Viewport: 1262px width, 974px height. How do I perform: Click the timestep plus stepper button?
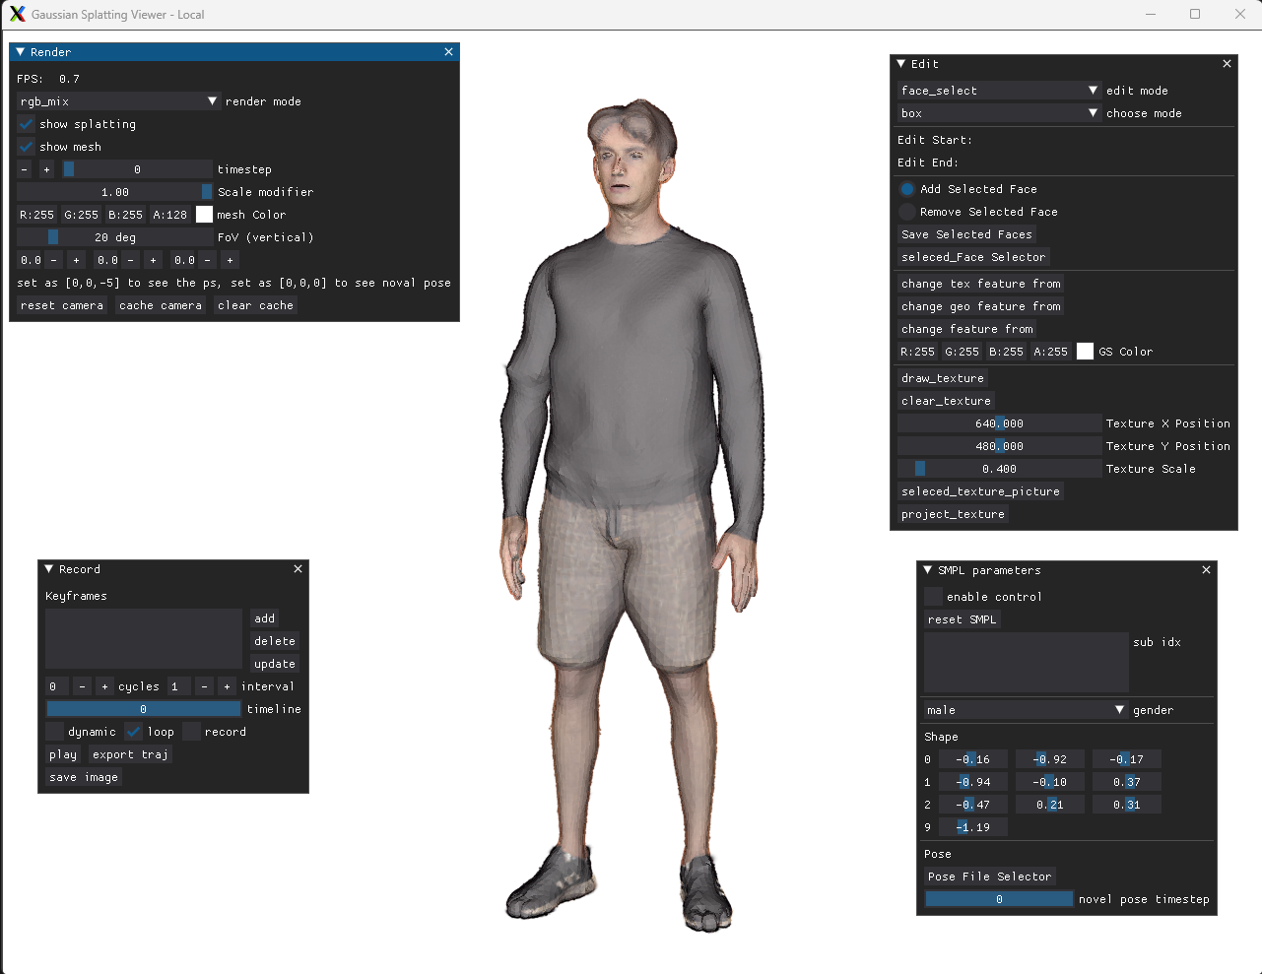(46, 169)
